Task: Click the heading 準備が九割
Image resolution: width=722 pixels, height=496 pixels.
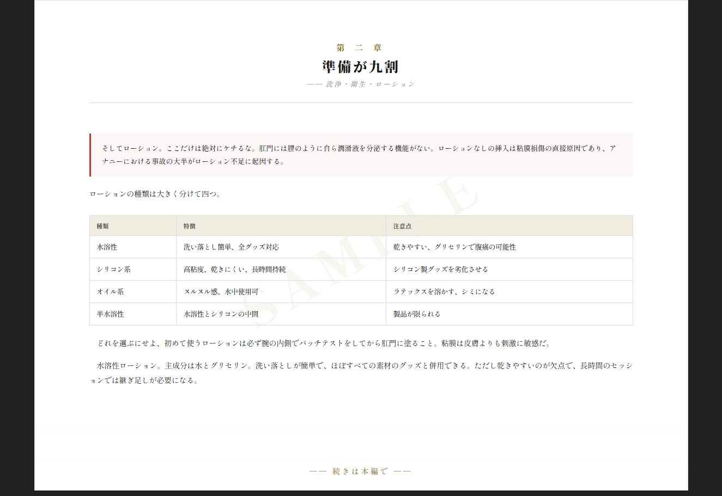Action: point(361,67)
